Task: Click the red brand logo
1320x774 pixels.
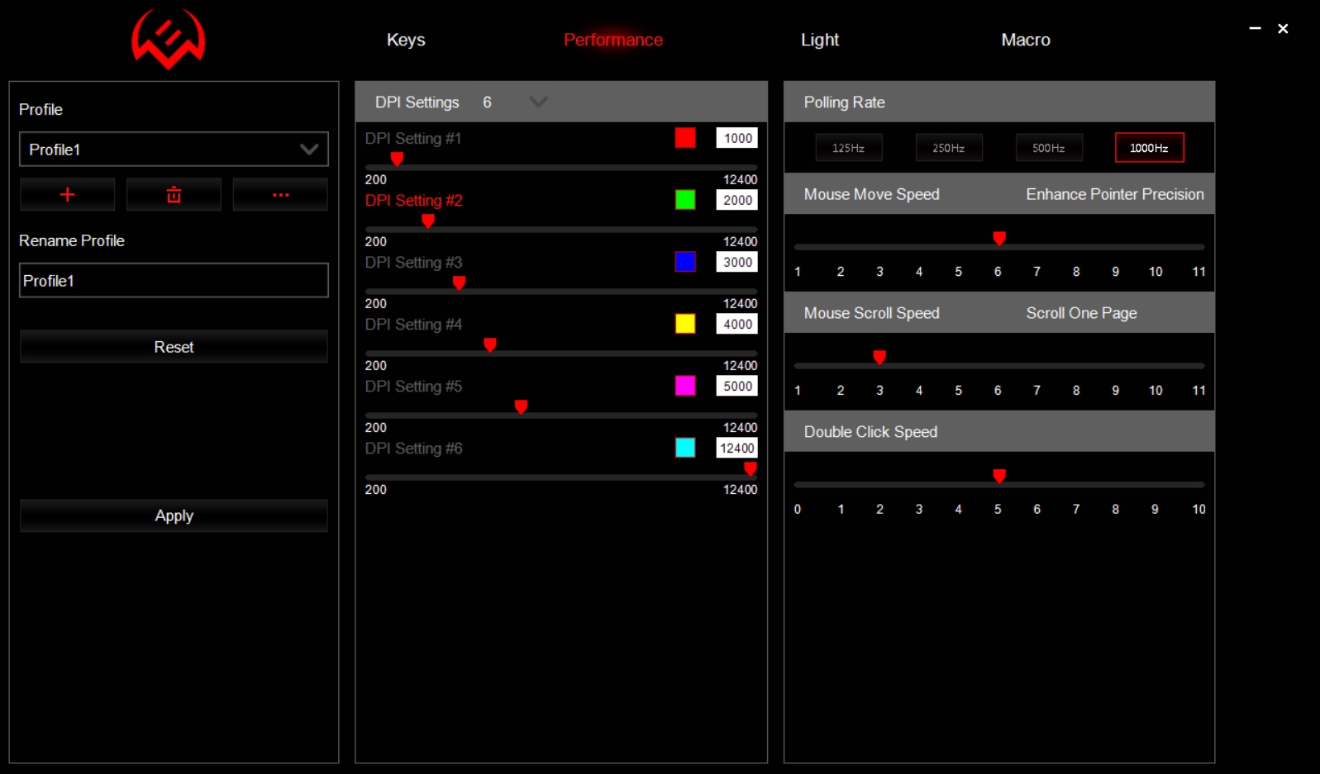Action: point(169,39)
